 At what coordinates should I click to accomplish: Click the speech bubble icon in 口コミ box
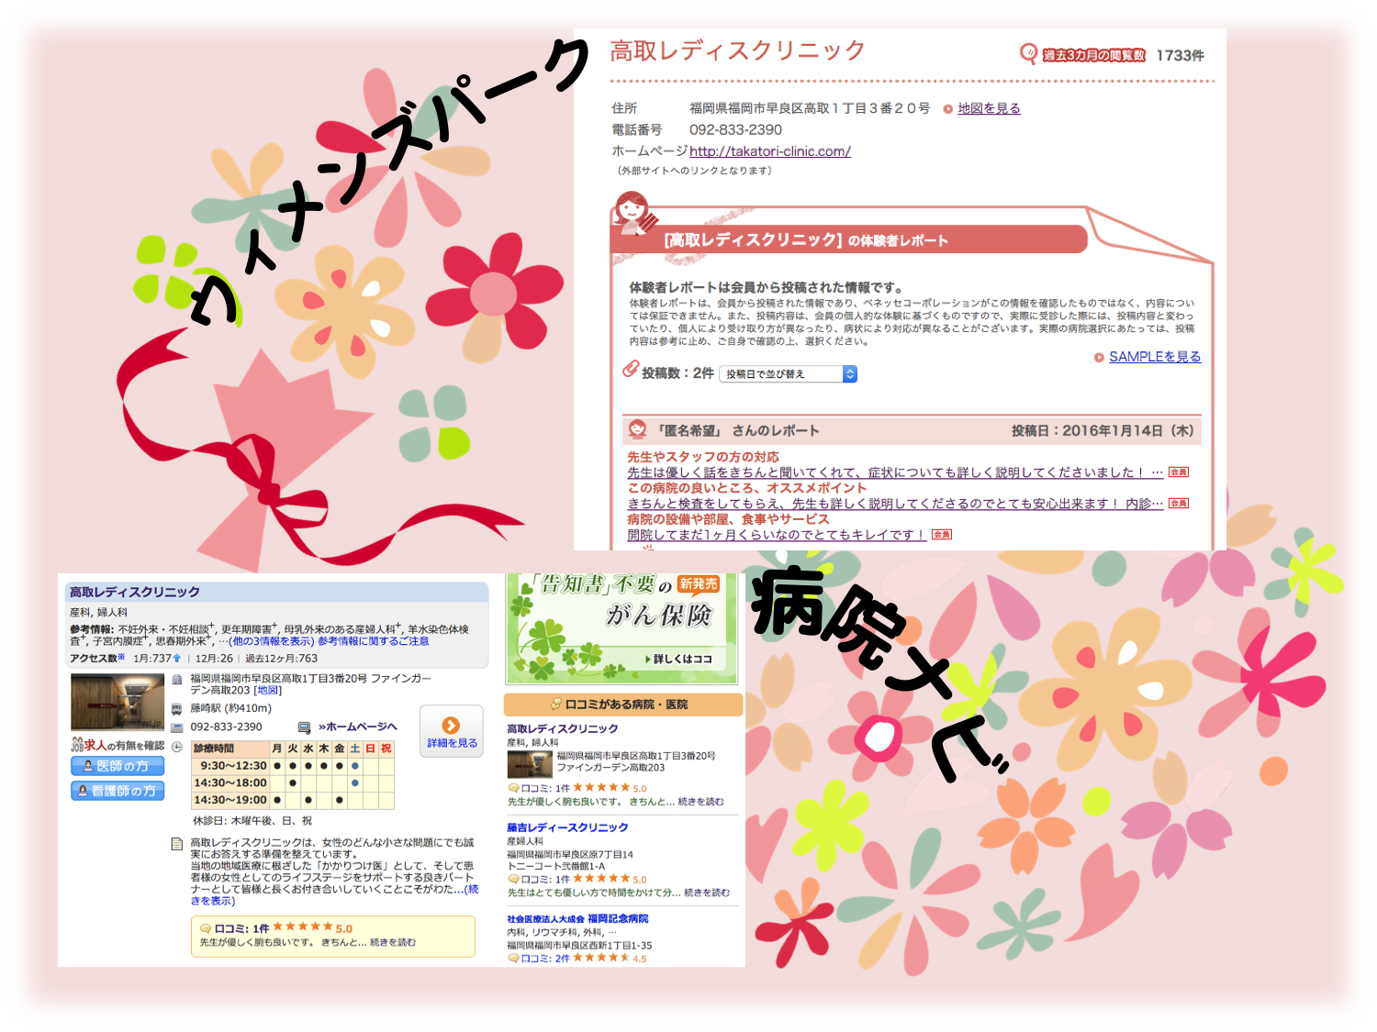click(x=206, y=928)
